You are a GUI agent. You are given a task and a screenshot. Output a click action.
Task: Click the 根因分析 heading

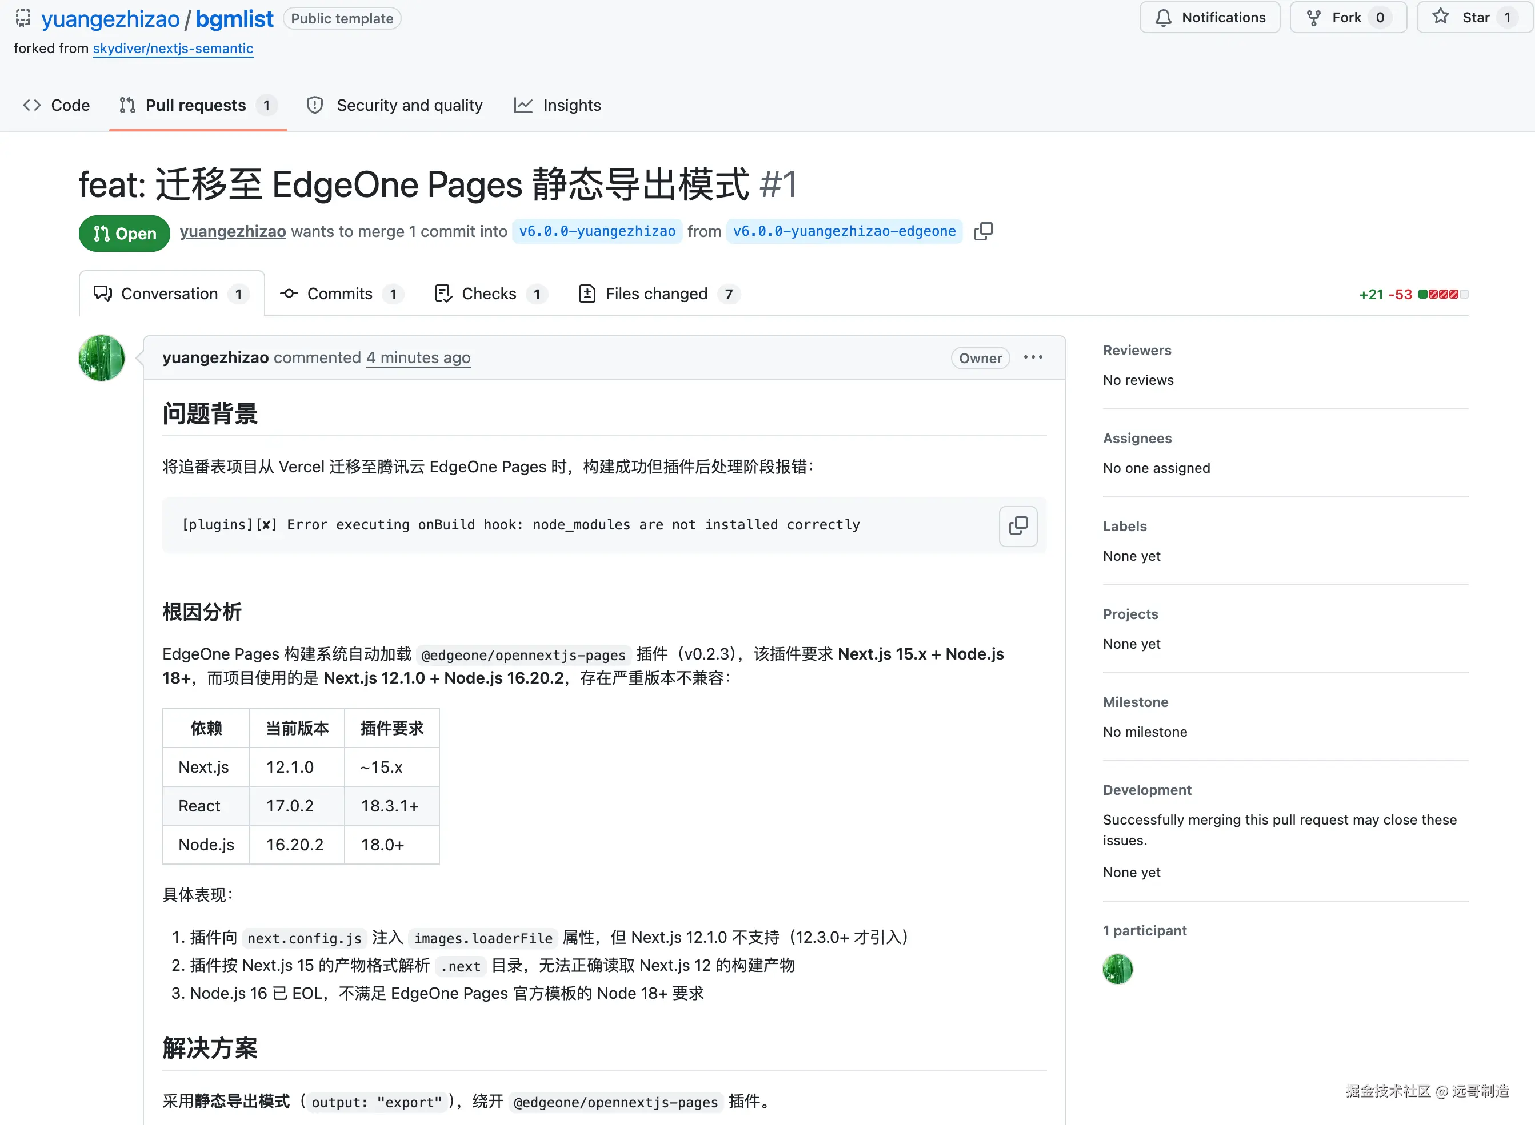click(202, 612)
